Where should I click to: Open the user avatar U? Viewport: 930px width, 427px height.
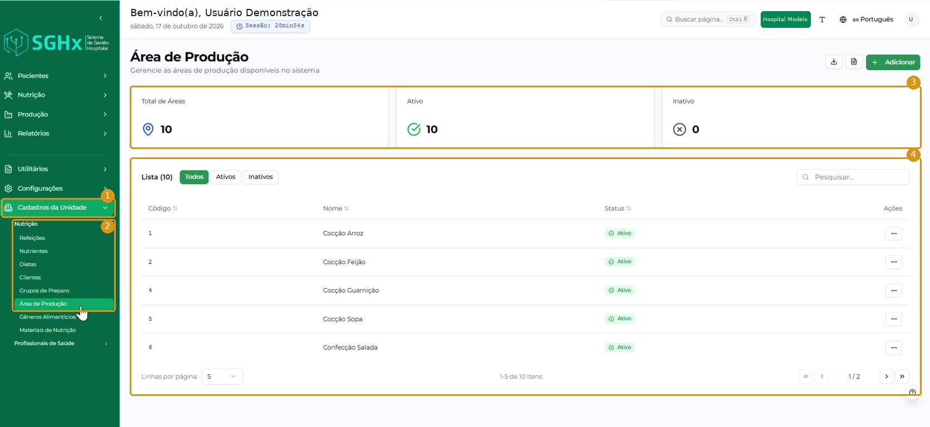point(911,19)
